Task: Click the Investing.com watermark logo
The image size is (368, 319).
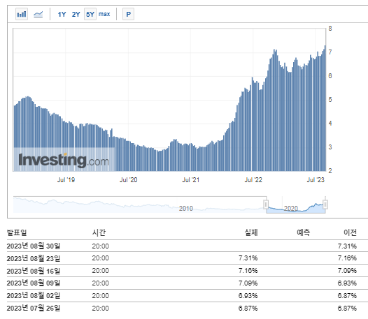Action: pos(64,161)
